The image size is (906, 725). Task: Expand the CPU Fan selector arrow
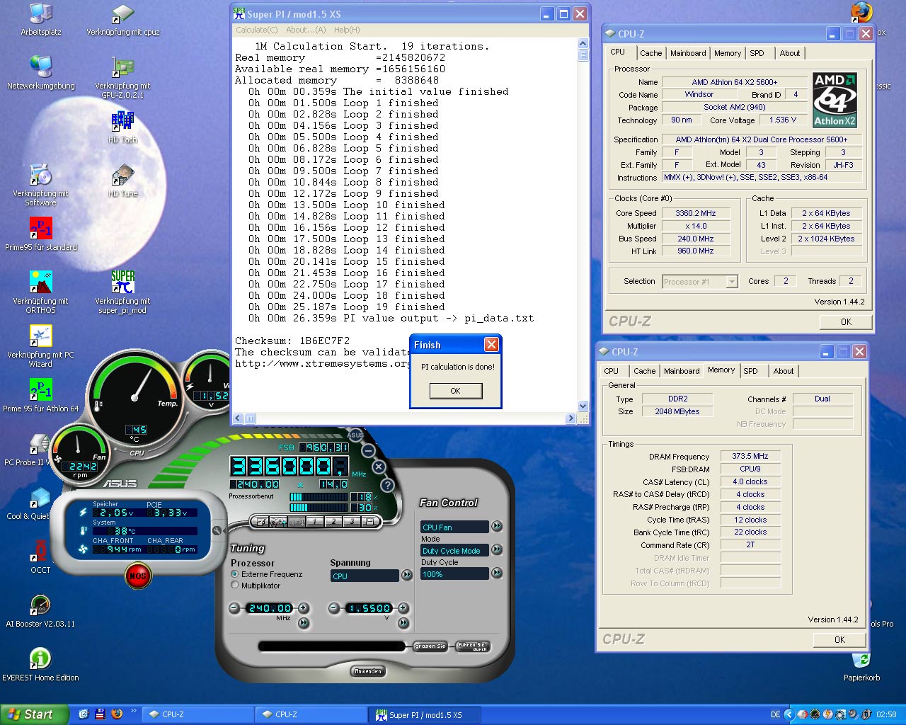pyautogui.click(x=497, y=526)
